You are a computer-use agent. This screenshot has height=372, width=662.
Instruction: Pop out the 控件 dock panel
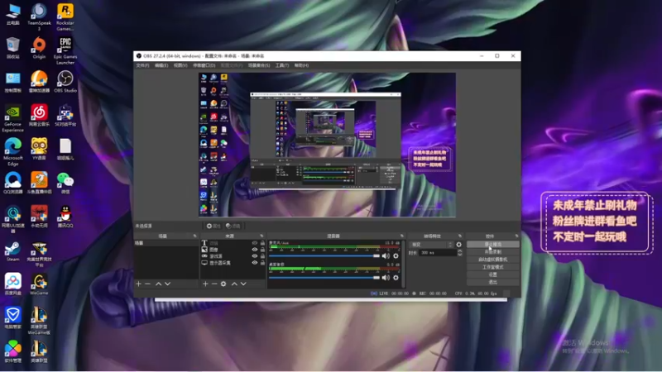pyautogui.click(x=516, y=236)
